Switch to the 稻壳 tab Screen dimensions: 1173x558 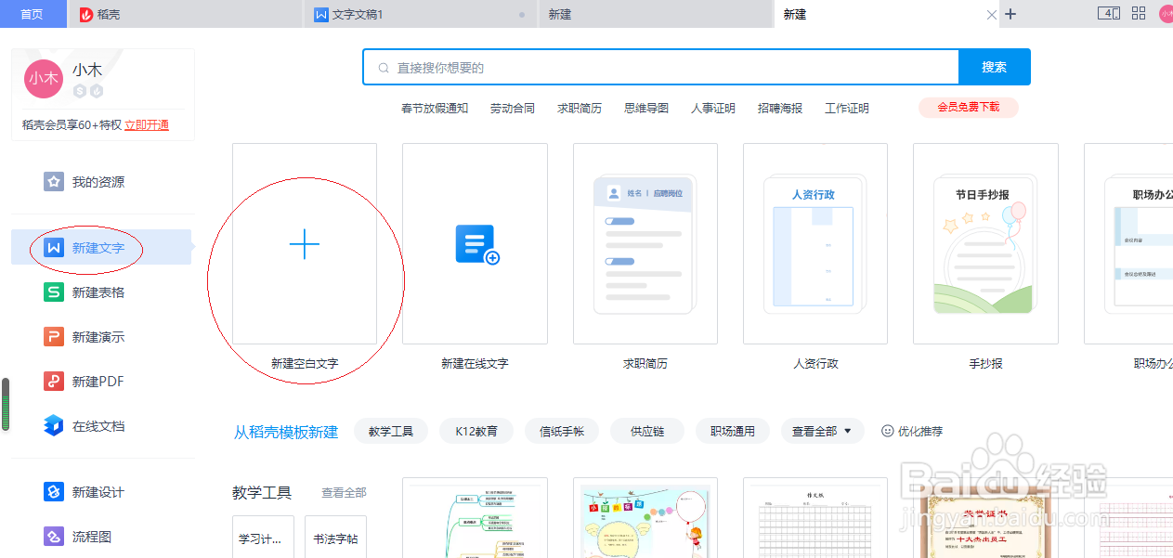(186, 14)
